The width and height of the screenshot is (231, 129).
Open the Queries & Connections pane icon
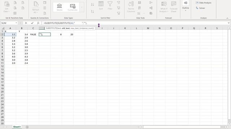click(45, 3)
